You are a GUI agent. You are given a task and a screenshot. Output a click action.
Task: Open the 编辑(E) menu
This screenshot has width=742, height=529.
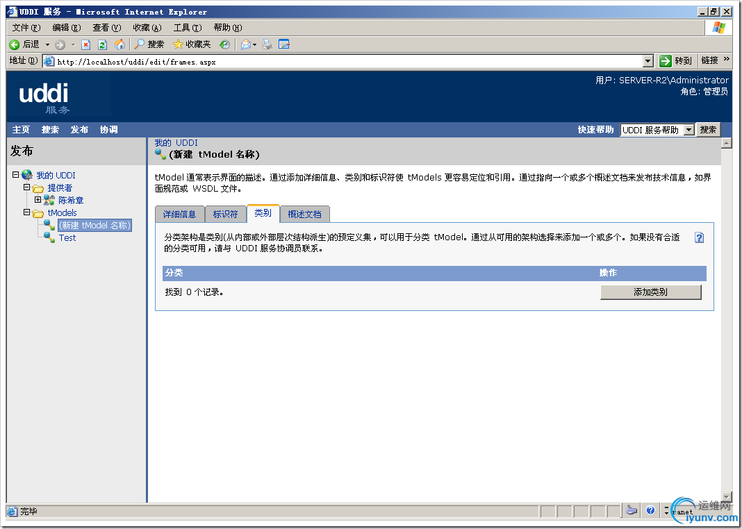(66, 27)
